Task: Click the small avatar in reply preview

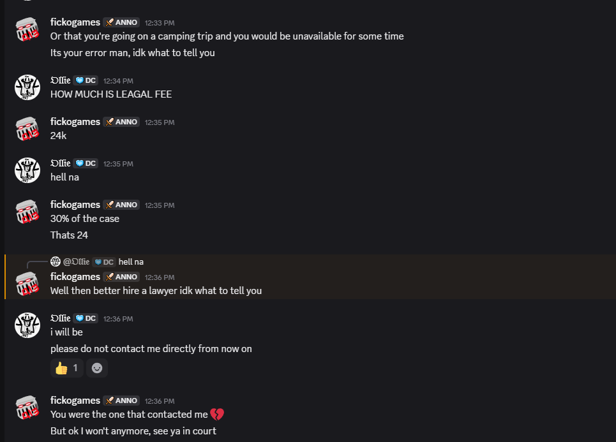Action: (56, 262)
